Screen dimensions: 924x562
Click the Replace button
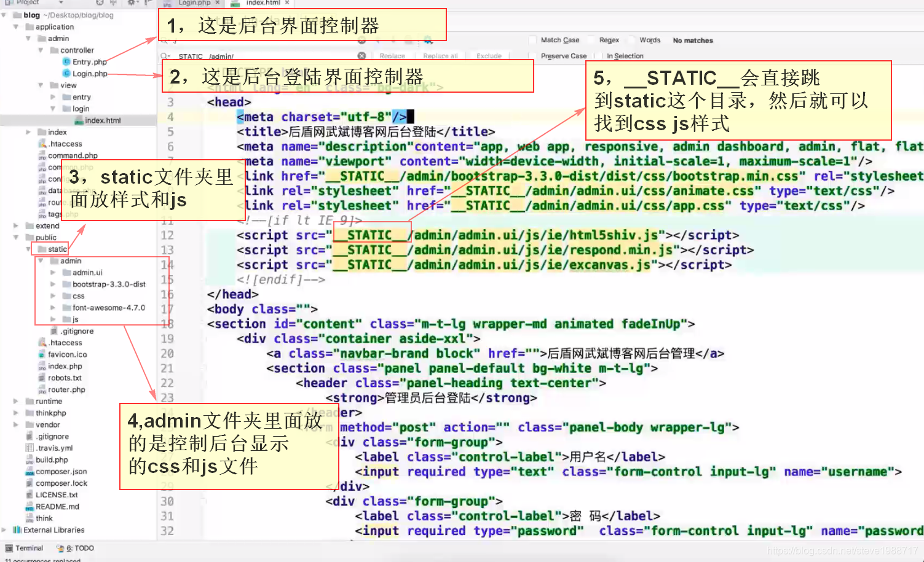pyautogui.click(x=392, y=56)
